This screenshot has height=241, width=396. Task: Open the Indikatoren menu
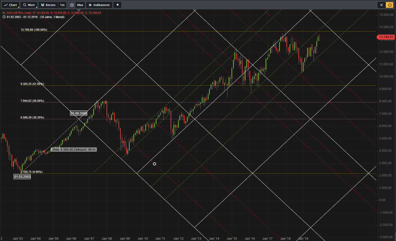coord(99,5)
